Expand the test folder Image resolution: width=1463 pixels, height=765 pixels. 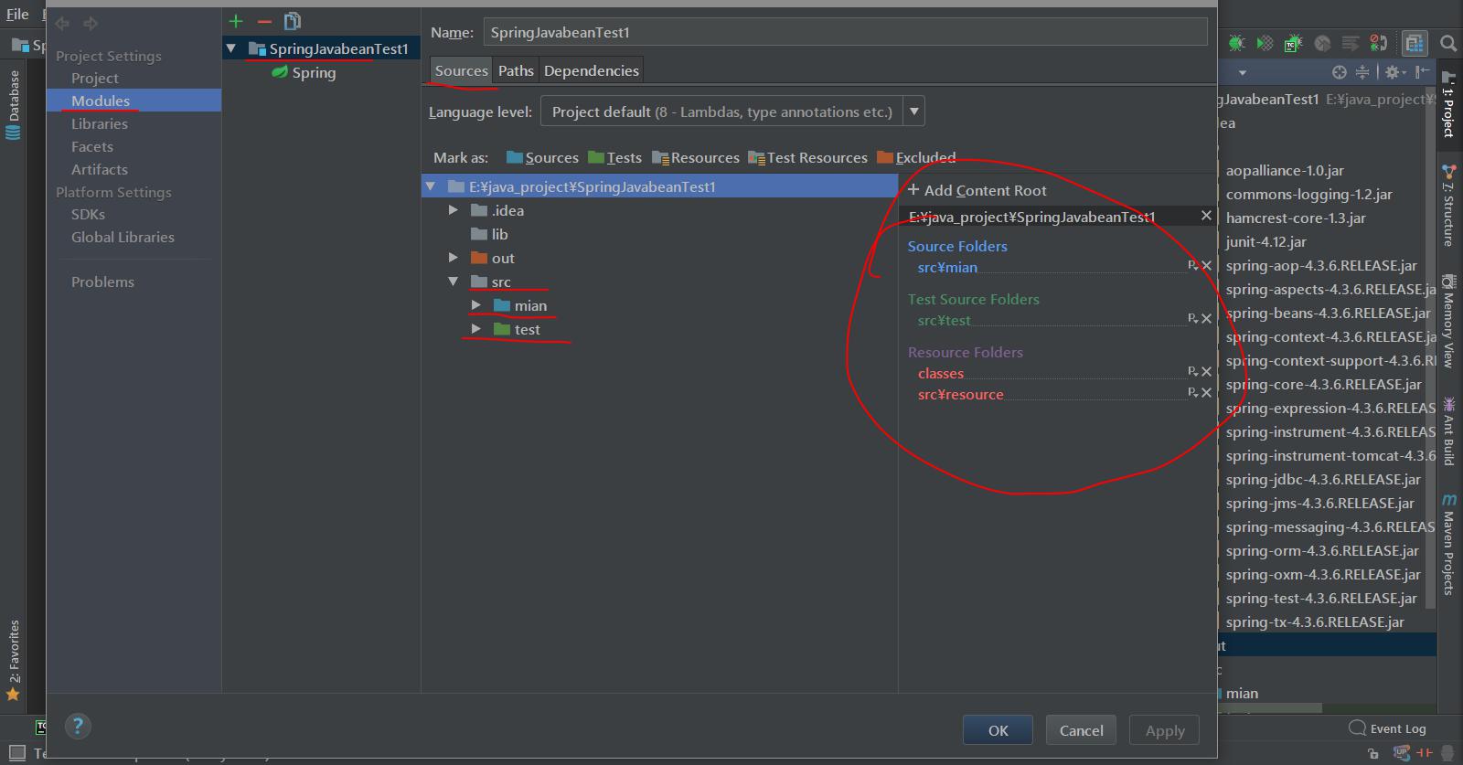click(475, 329)
